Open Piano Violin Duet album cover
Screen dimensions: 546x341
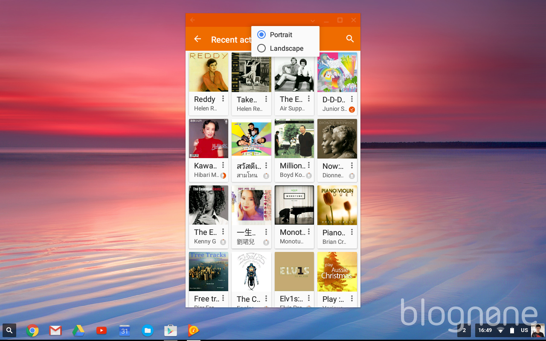pos(337,205)
